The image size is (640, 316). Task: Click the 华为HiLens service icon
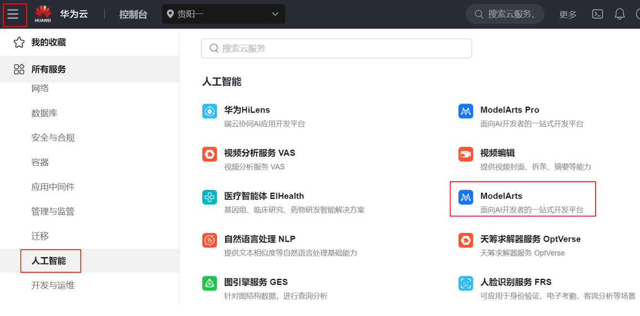click(x=209, y=111)
